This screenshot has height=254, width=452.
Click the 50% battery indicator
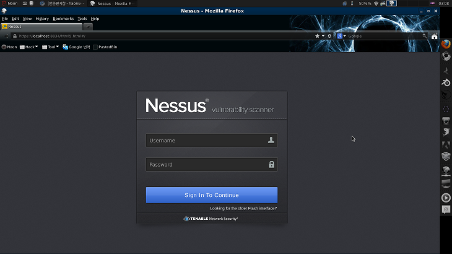click(365, 4)
